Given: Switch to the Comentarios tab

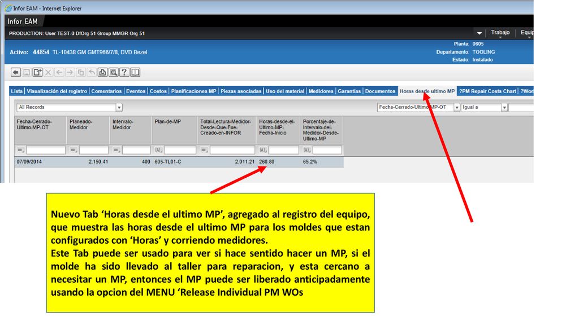Looking at the screenshot, I should pyautogui.click(x=106, y=91).
